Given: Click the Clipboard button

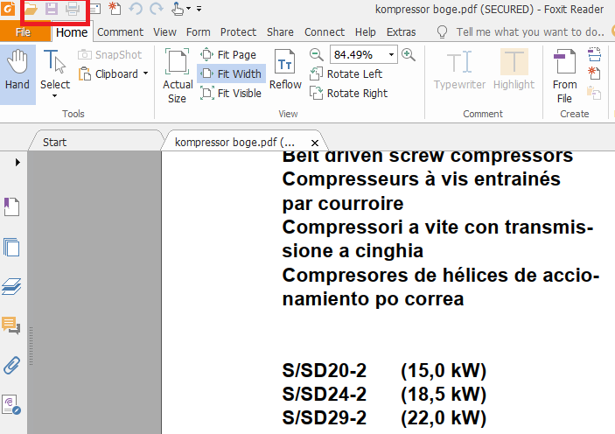Looking at the screenshot, I should pos(108,73).
